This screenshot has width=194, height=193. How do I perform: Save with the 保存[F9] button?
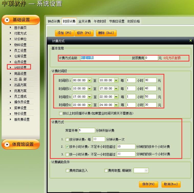(x=148, y=184)
